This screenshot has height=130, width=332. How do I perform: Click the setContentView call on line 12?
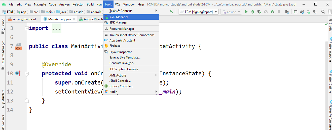[x=78, y=91]
